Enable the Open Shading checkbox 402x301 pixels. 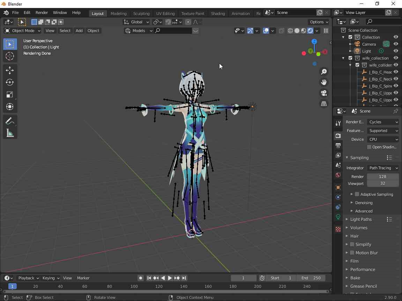[369, 147]
